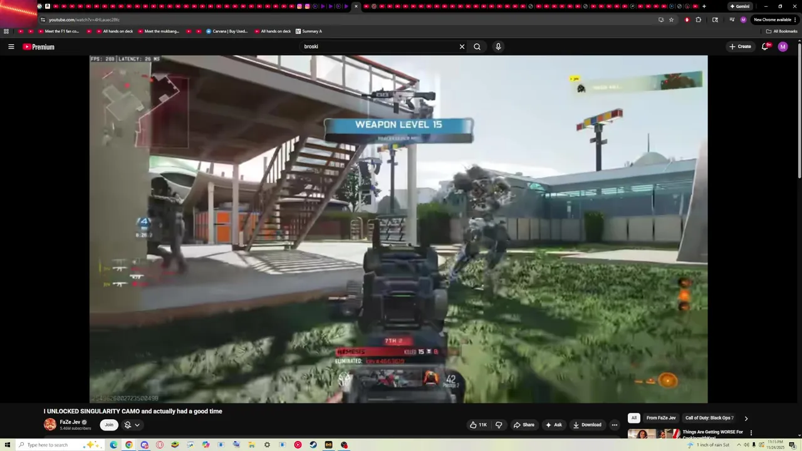Open Summary A bookmark
Screen dimensions: 802x451
(x=308, y=31)
